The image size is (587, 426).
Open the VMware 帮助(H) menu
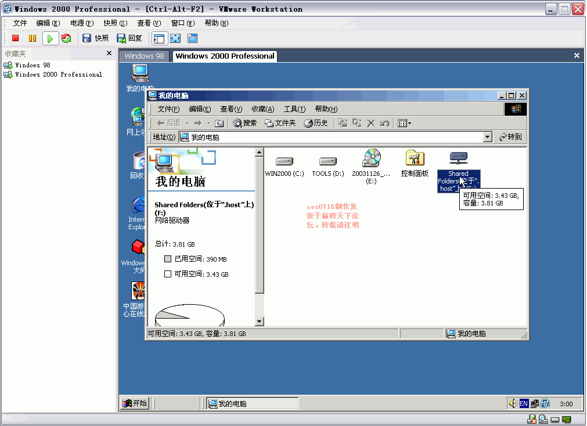tap(217, 23)
